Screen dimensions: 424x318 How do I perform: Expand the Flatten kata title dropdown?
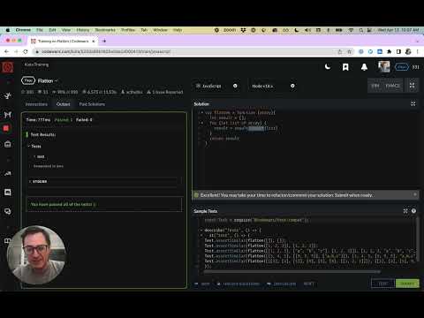48,80
